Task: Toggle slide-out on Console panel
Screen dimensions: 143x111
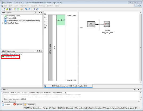Action: (134, 89)
